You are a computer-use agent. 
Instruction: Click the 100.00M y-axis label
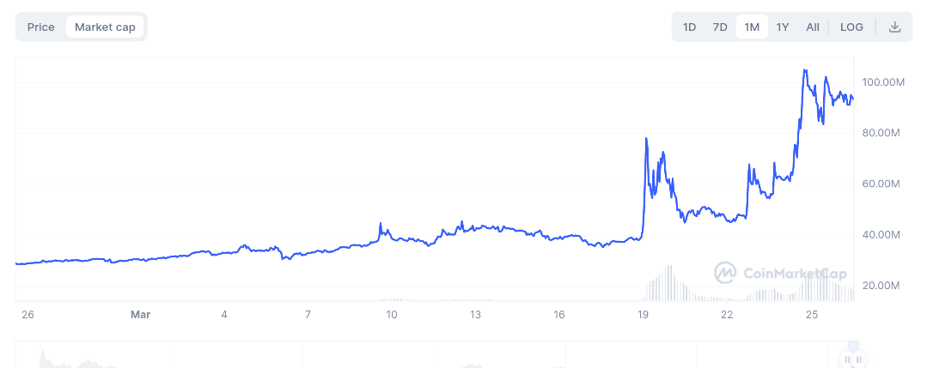[x=884, y=82]
